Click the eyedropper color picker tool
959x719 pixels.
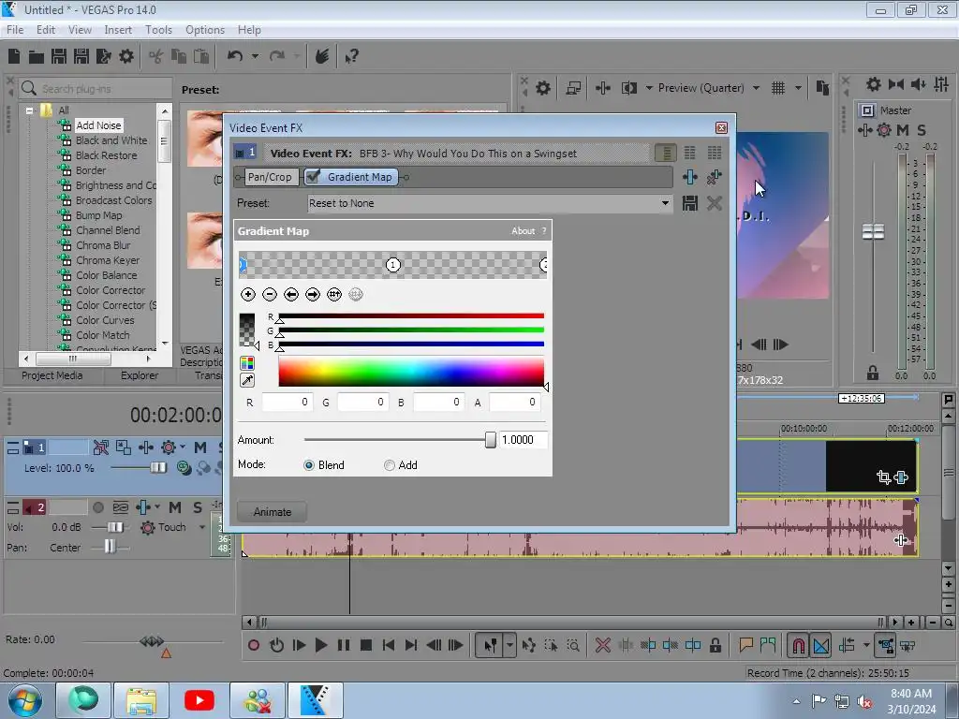(247, 380)
